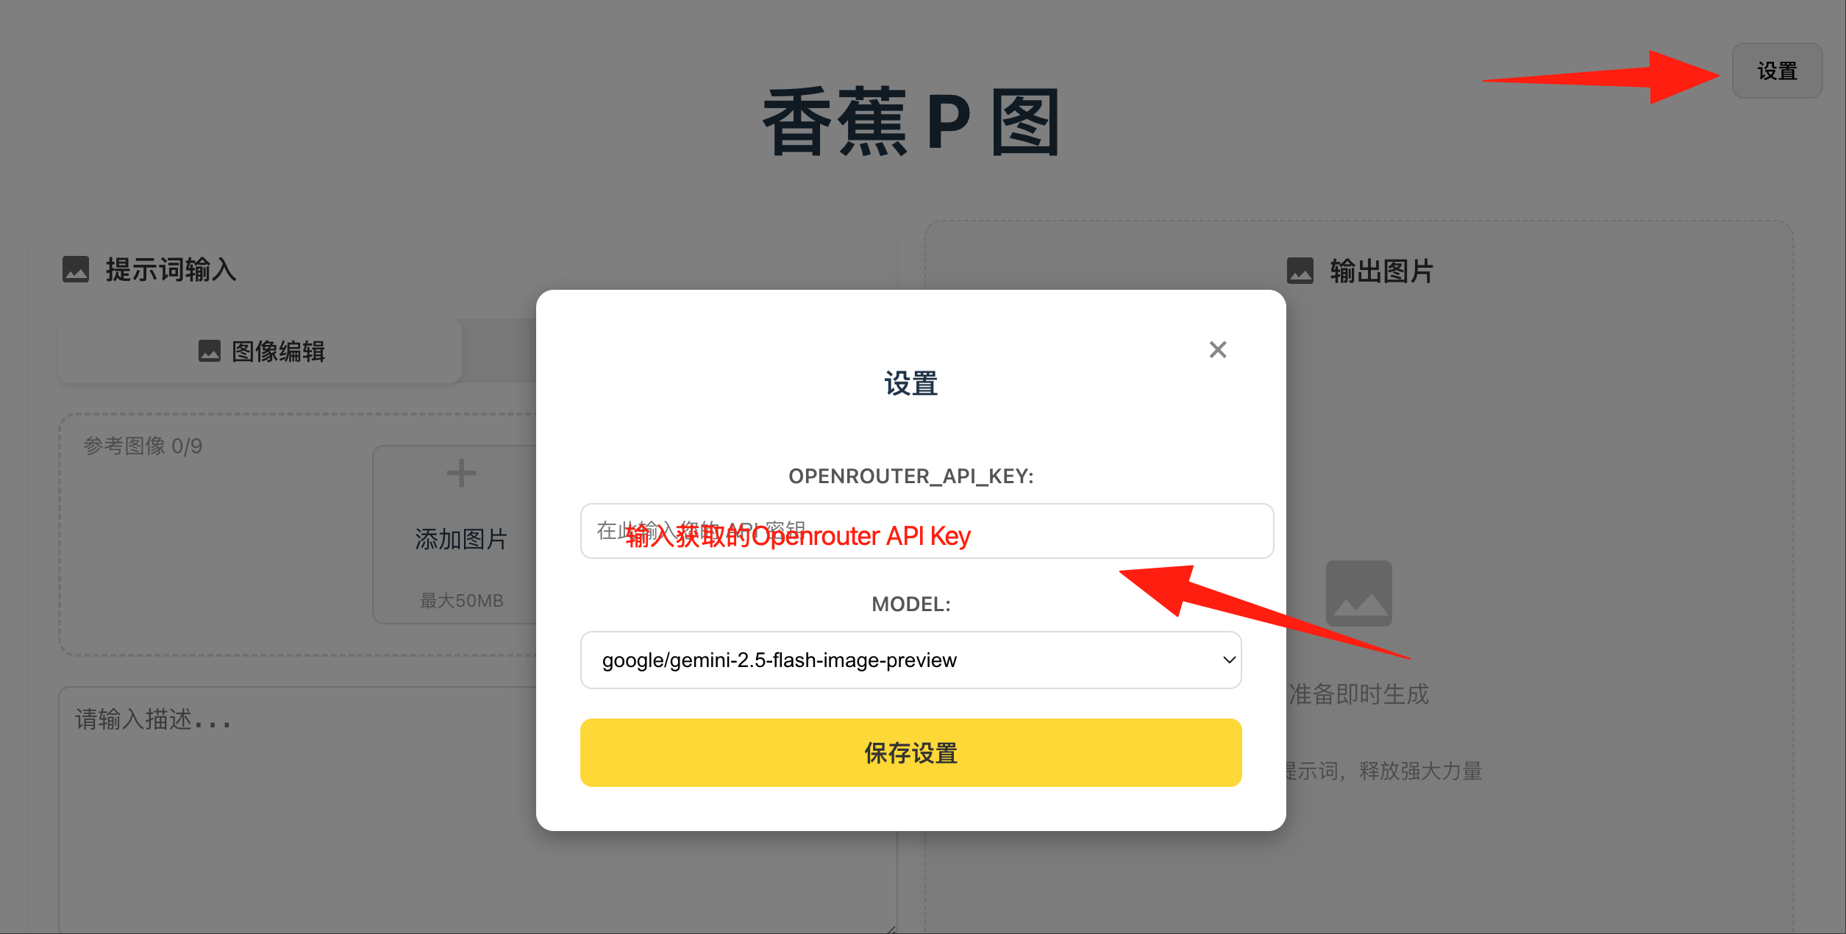This screenshot has height=934, width=1846.
Task: Open the MODEL dropdown chevron
Action: point(1228,660)
